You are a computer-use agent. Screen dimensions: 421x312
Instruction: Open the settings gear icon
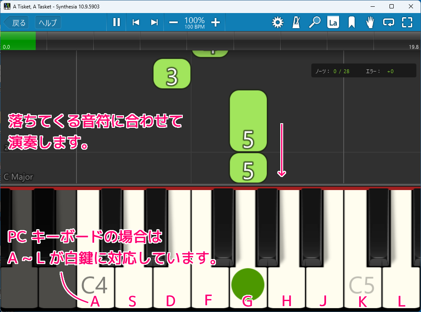[277, 23]
